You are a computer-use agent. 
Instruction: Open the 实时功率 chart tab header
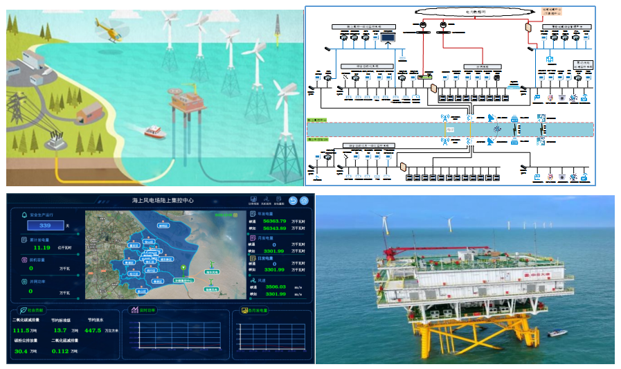(x=141, y=311)
